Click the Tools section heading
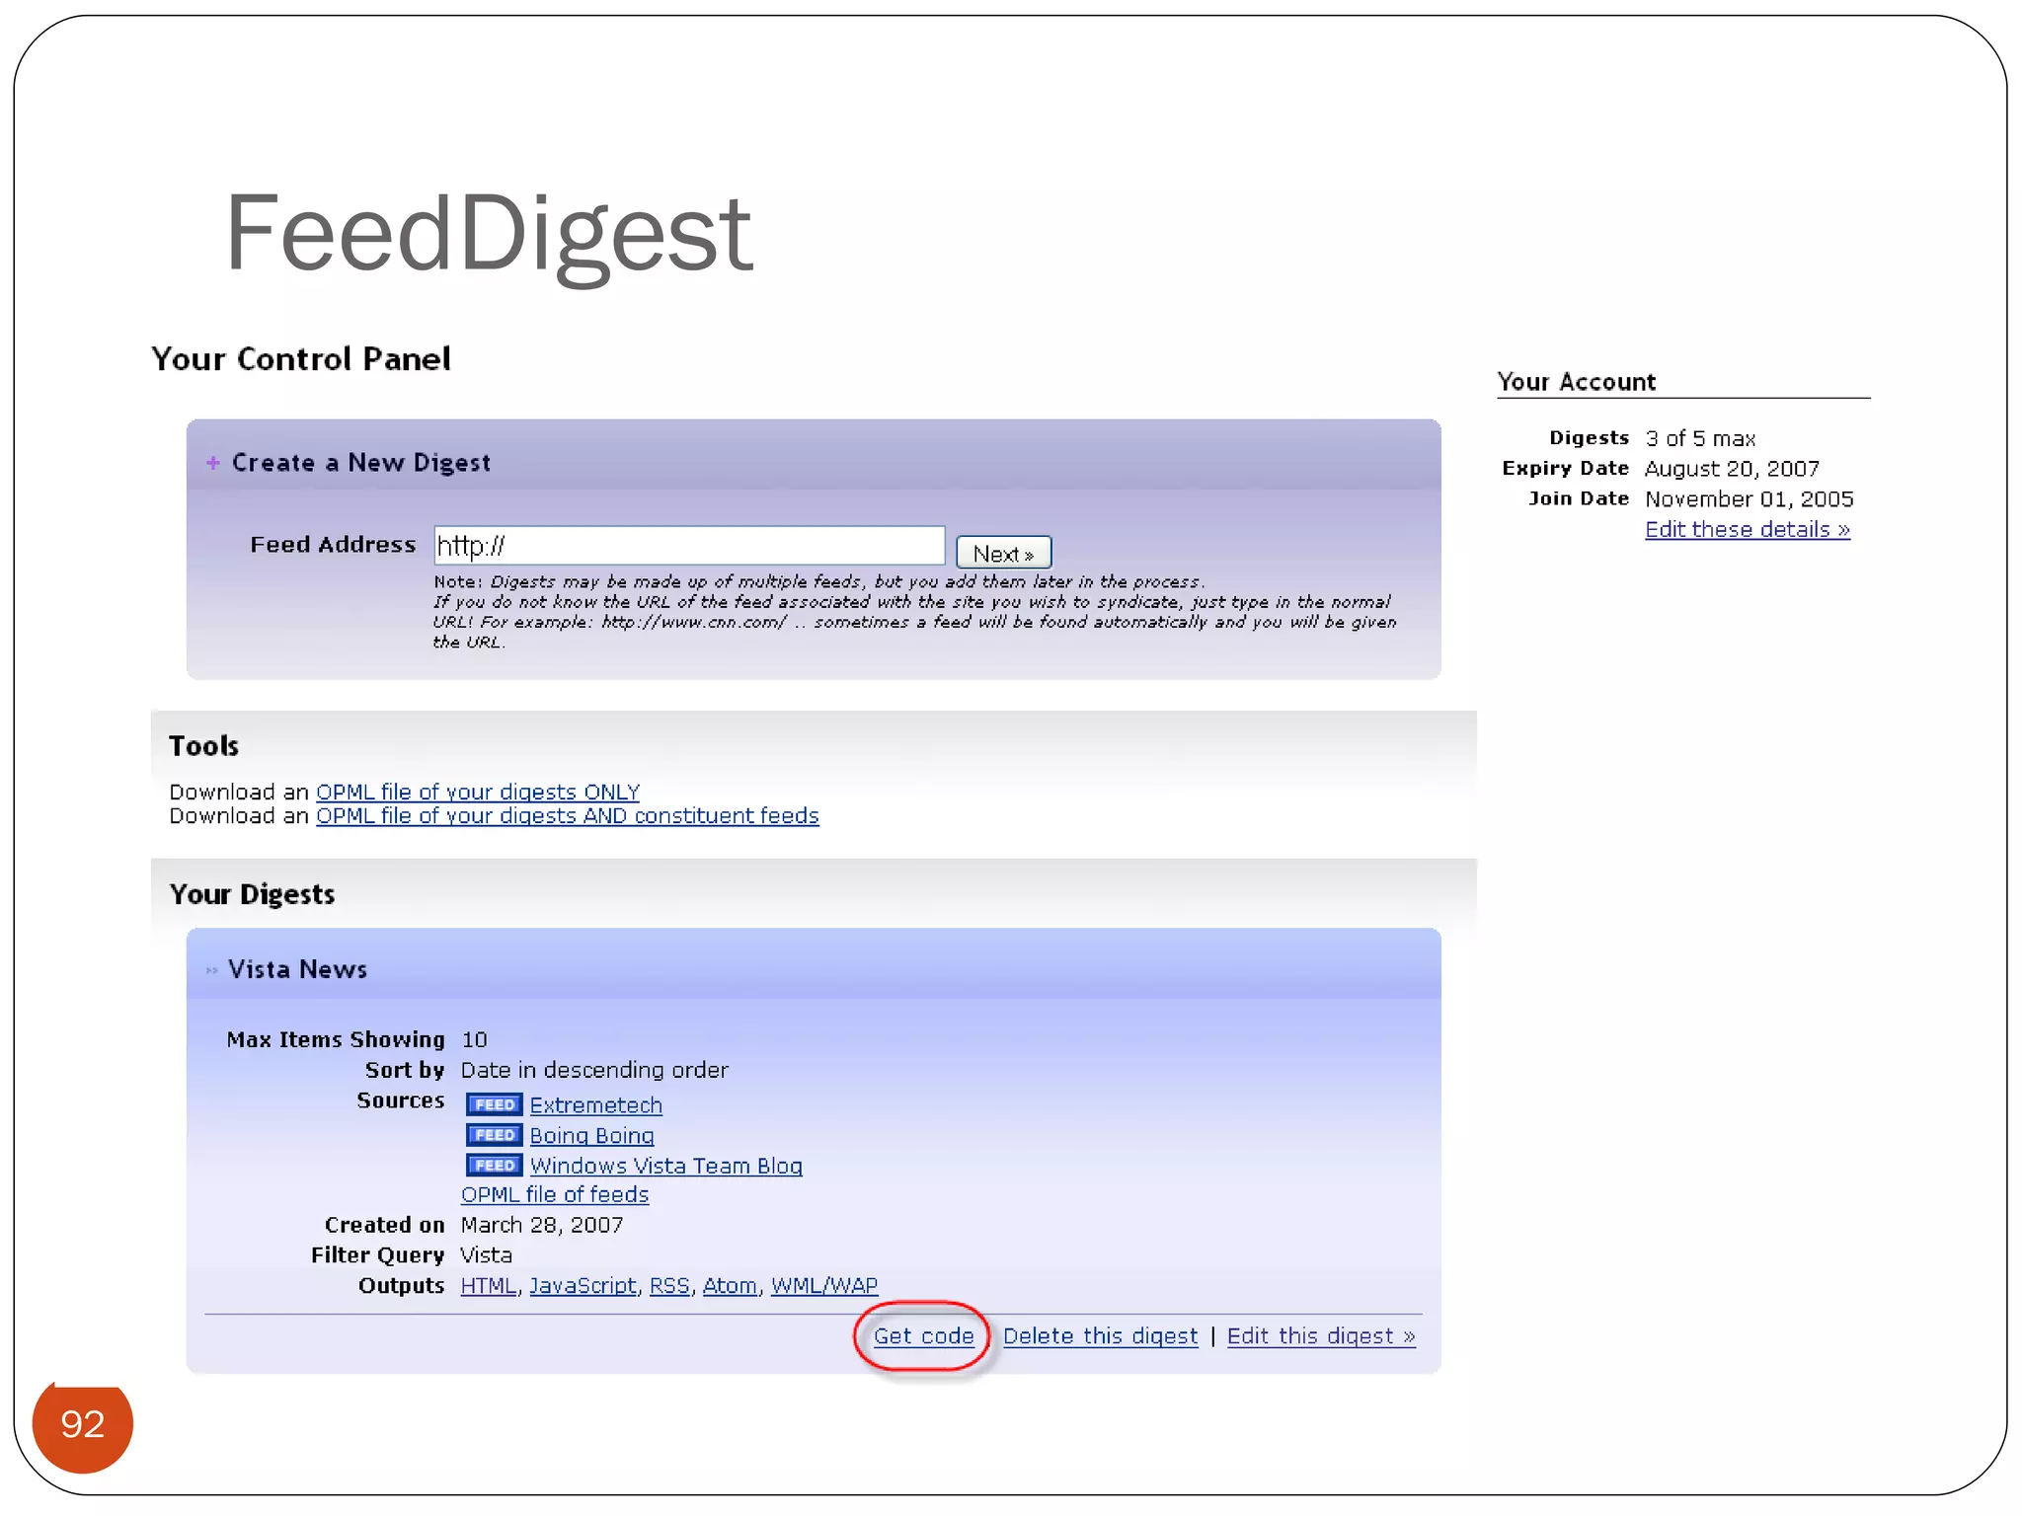Image resolution: width=2022 pixels, height=1516 pixels. click(203, 745)
